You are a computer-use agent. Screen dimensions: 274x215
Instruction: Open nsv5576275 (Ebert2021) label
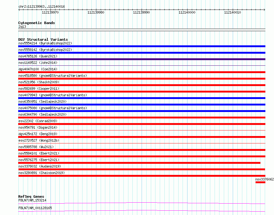pos(39,160)
